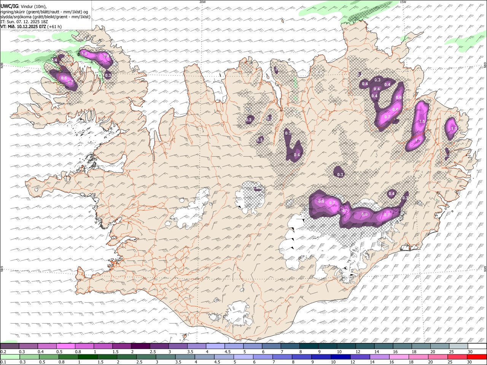Click the "UWC/IG: Vindur (10m)," title text

point(24,6)
